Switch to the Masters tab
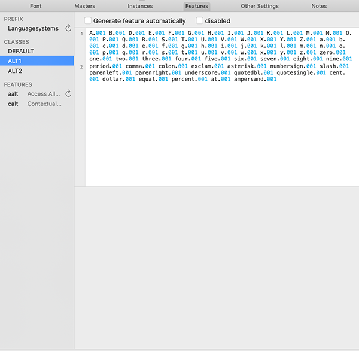 [85, 6]
